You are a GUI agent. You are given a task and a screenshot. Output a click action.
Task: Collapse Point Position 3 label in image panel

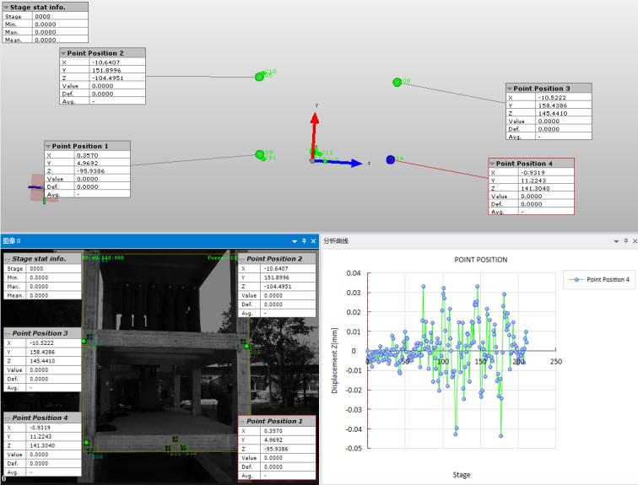point(8,334)
